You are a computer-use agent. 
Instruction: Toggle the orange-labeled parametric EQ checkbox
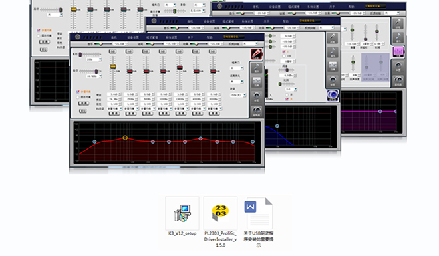(78, 92)
